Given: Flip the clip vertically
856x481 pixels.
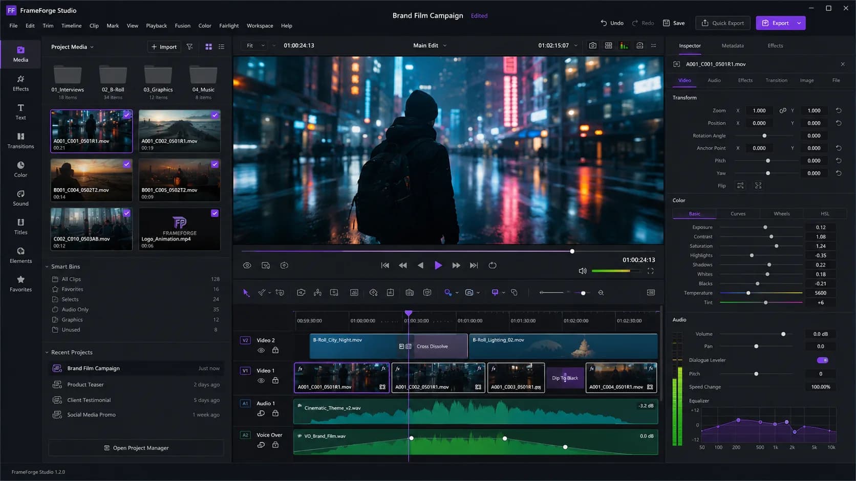Looking at the screenshot, I should click(758, 186).
